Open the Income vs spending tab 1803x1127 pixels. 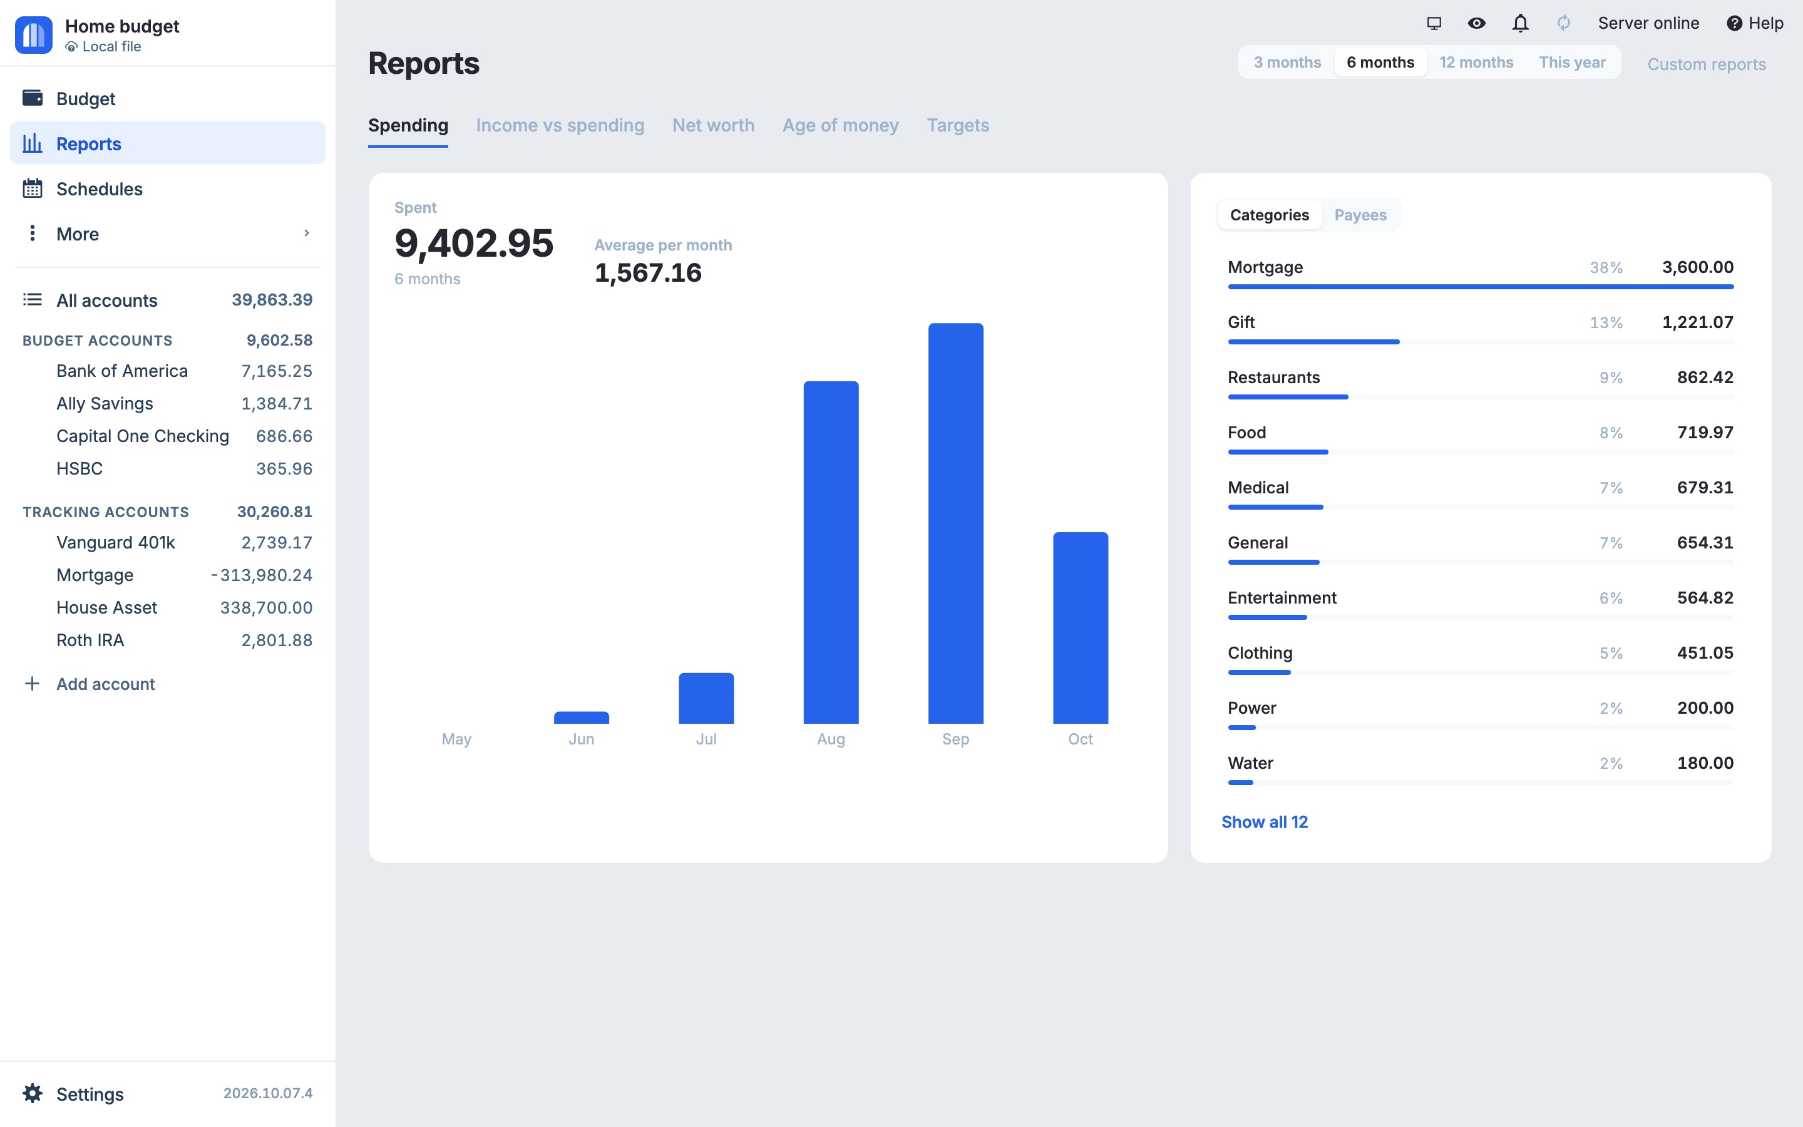point(560,125)
